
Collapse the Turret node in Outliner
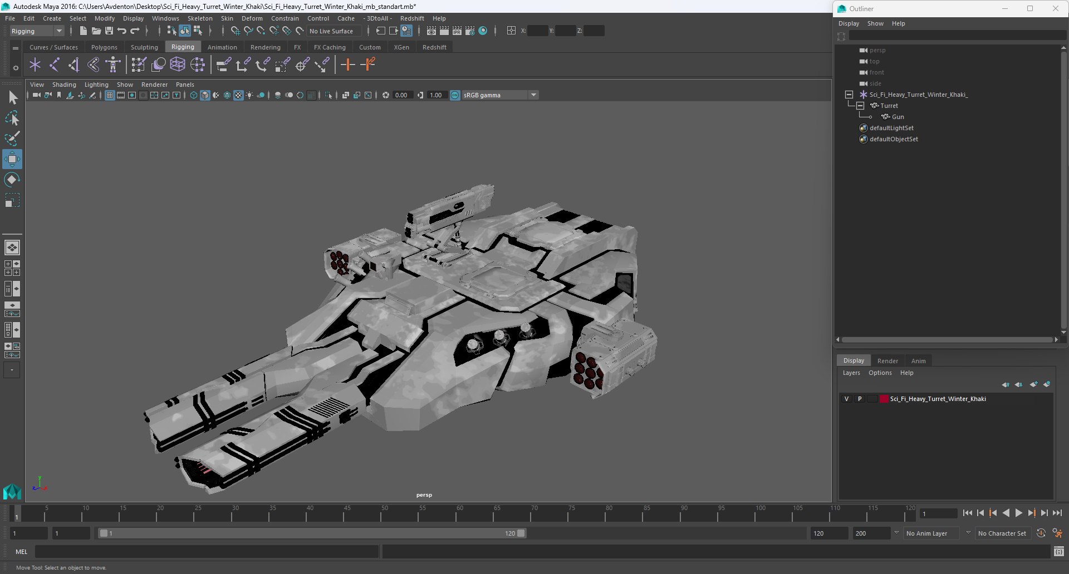tap(860, 106)
